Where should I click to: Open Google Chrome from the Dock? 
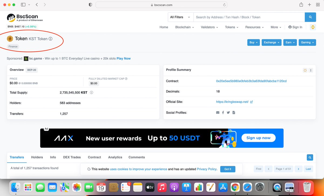235,187
